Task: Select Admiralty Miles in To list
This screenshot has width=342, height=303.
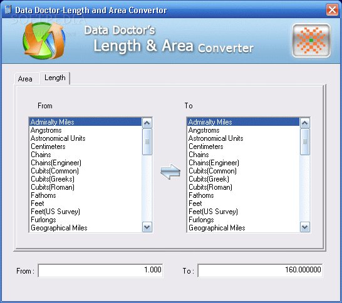Action: point(244,122)
